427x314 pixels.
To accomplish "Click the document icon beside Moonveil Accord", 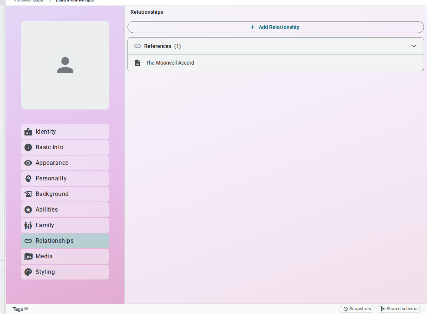I will [138, 63].
